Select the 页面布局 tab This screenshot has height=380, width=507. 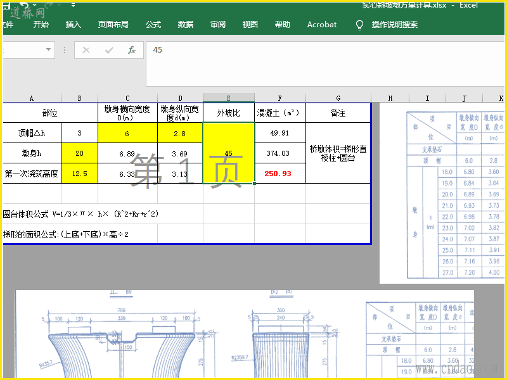click(x=113, y=25)
